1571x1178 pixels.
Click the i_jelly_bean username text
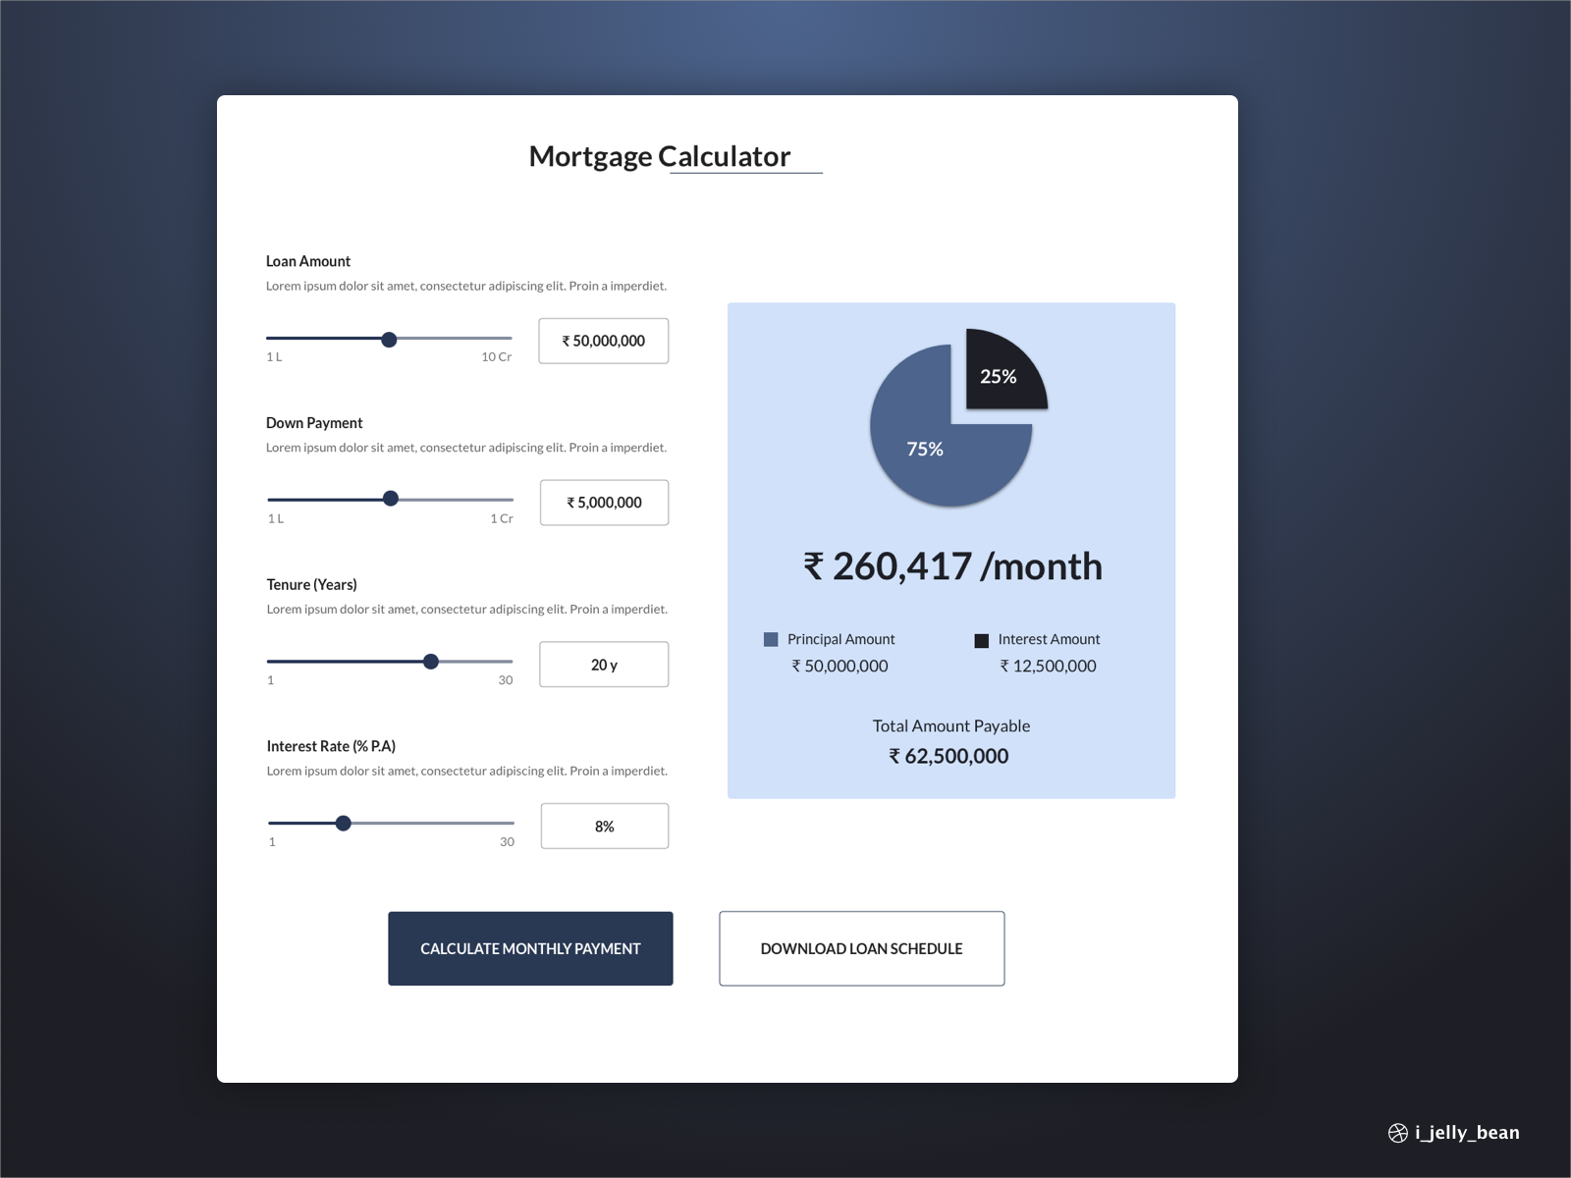point(1467,1133)
